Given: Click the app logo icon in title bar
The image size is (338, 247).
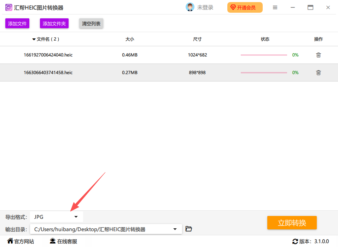Looking at the screenshot, I should [9, 7].
